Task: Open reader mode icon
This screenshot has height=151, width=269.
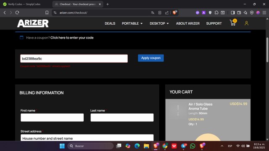Action: tap(160, 13)
